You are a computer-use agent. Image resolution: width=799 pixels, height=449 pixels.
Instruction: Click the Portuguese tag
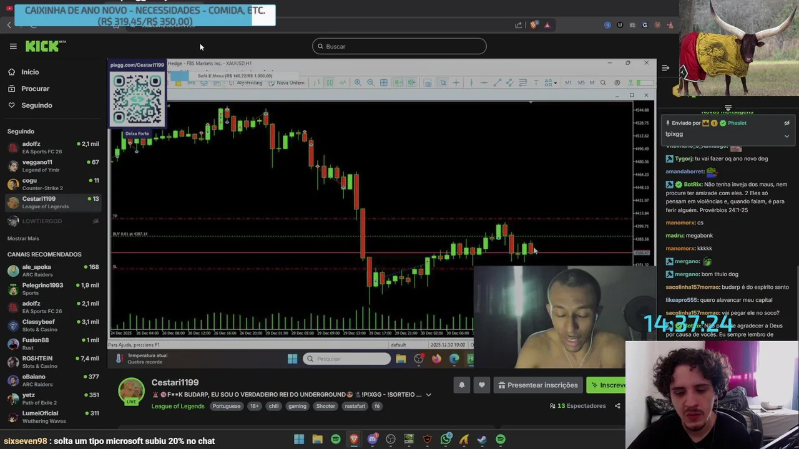coord(226,406)
